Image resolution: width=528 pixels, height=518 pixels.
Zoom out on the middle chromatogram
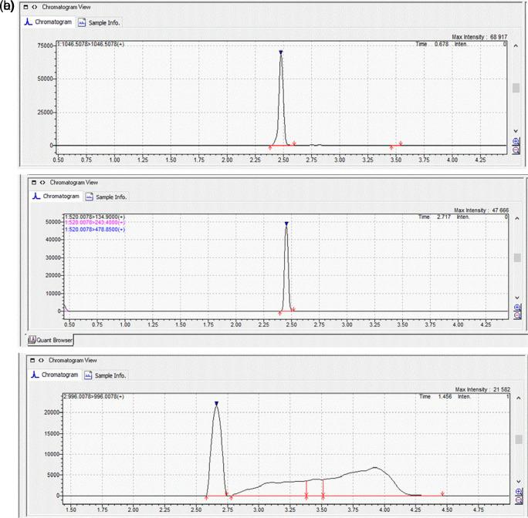(517, 315)
